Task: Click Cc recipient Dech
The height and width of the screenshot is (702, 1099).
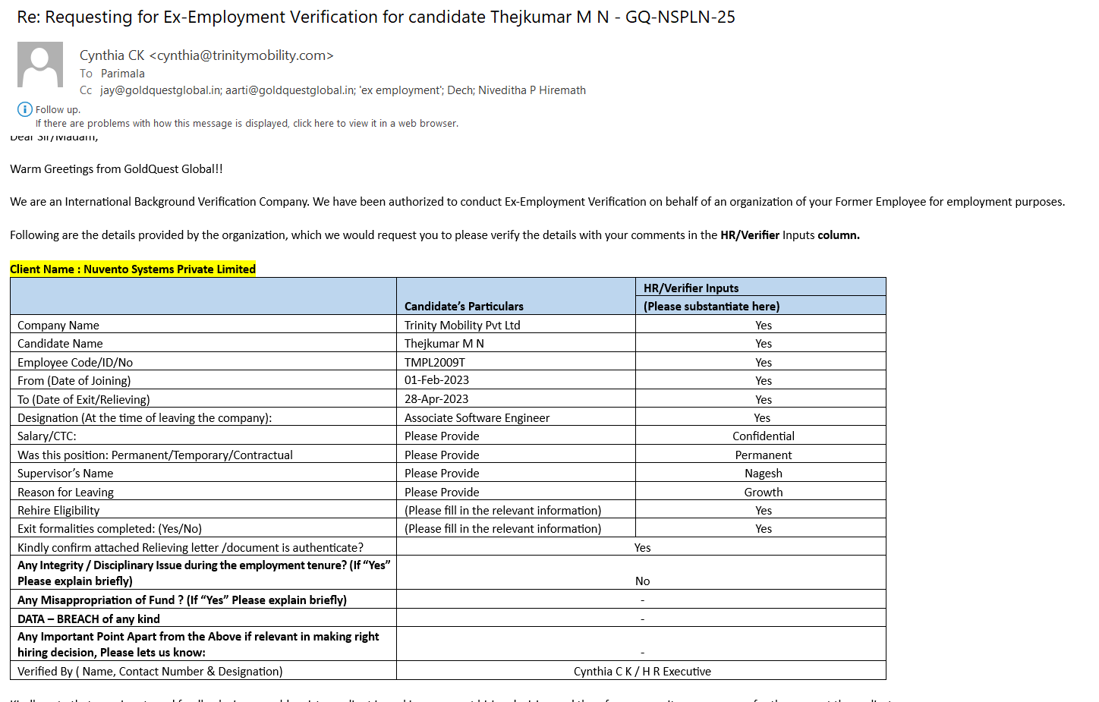Action: [460, 90]
